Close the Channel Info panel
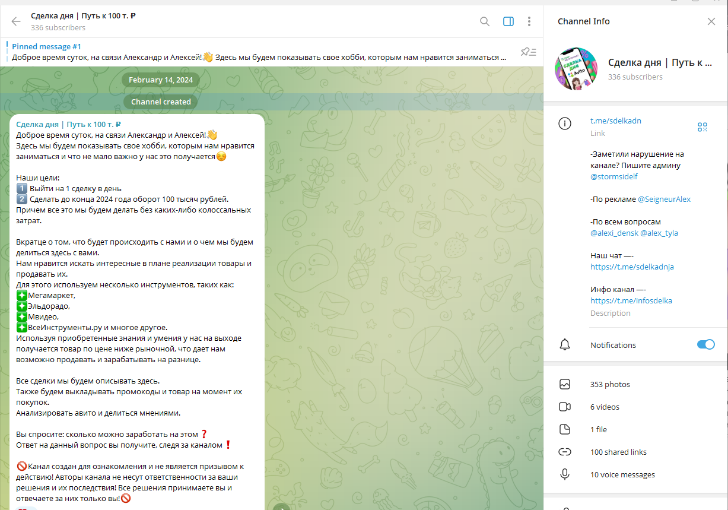Viewport: 728px width, 510px height. pyautogui.click(x=711, y=21)
